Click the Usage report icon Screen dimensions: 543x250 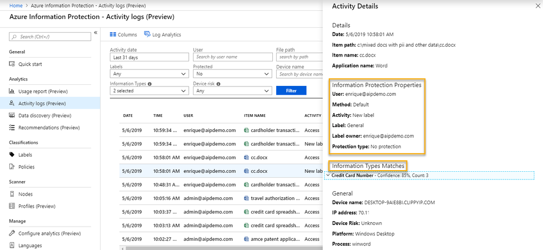13,91
